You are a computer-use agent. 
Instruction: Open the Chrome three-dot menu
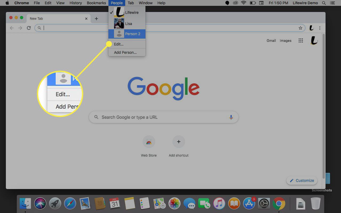click(x=320, y=28)
